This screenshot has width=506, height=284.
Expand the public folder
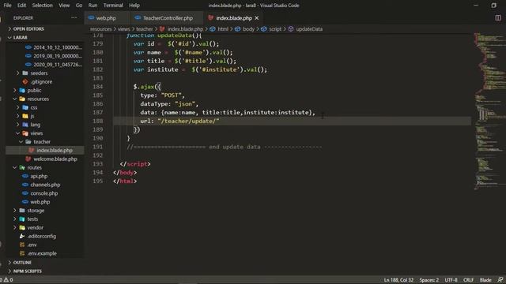(x=34, y=90)
